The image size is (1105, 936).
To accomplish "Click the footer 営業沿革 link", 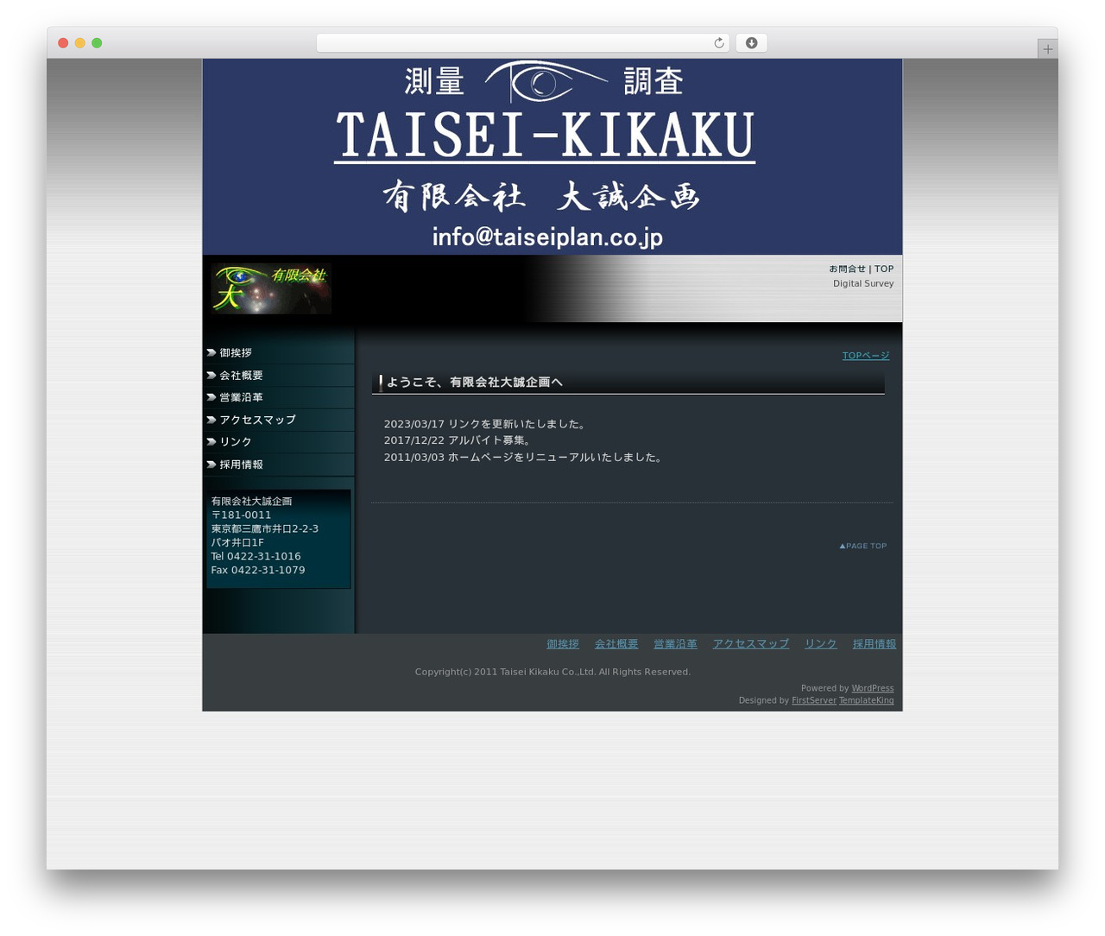I will click(675, 644).
